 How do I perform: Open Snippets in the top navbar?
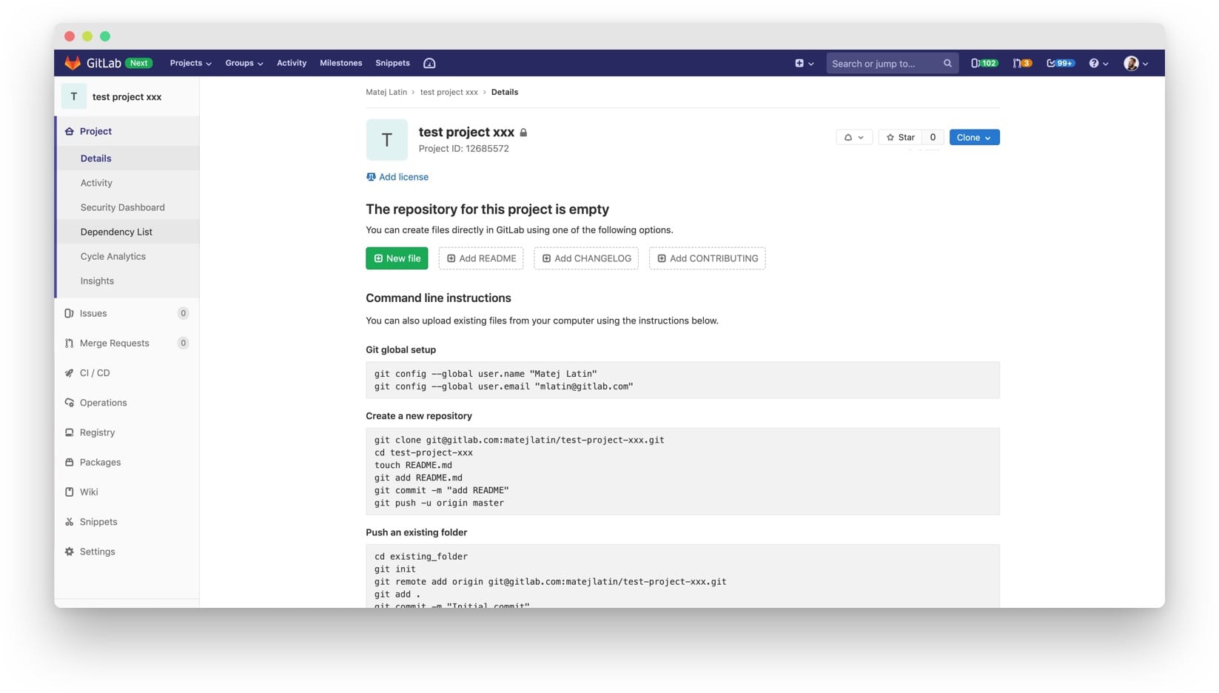click(392, 63)
